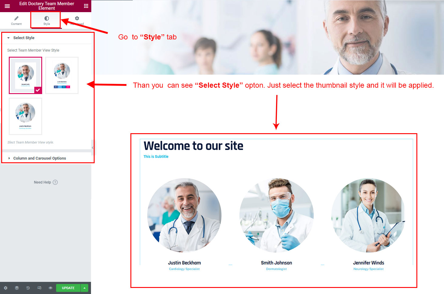Open the Navigator layers icon
Image resolution: width=444 pixels, height=294 pixels.
(x=17, y=288)
